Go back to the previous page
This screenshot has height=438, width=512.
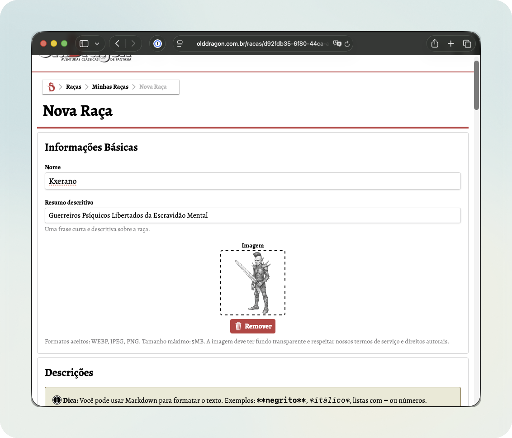point(118,43)
